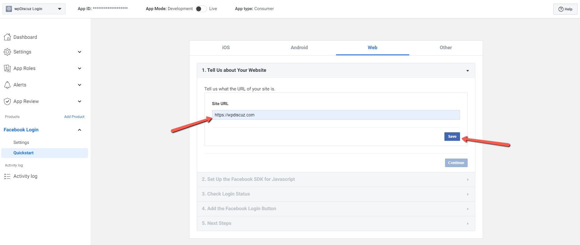
Task: Expand the App Review chevron
Action: click(x=80, y=101)
